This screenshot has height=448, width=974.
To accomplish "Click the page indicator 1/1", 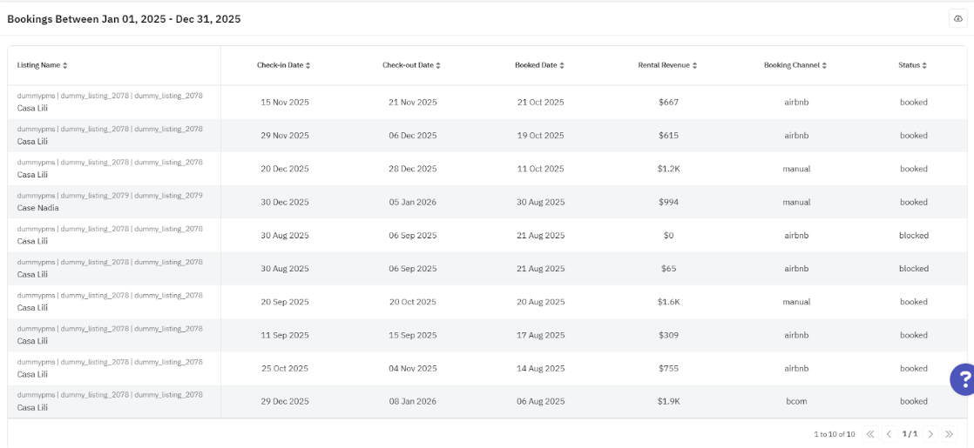I will click(x=910, y=433).
